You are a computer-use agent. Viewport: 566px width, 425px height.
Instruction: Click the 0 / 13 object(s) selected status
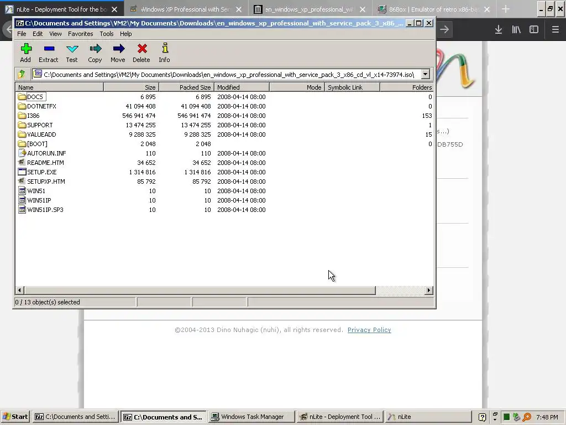click(48, 302)
